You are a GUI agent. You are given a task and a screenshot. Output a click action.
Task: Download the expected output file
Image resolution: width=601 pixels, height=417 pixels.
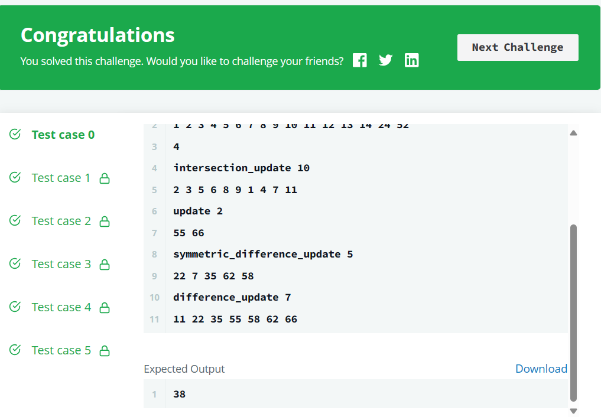[x=541, y=369]
